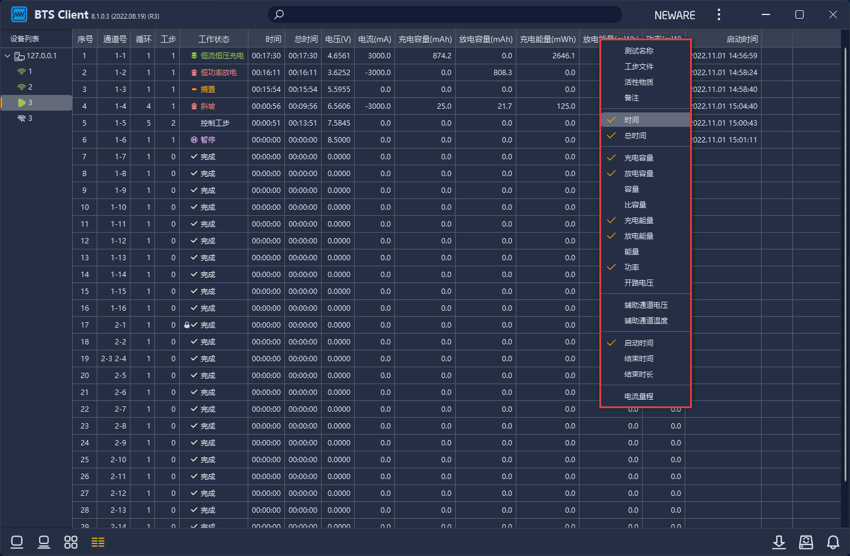The image size is (850, 556).
Task: Switch to the four-square grid view icon
Action: tap(71, 542)
